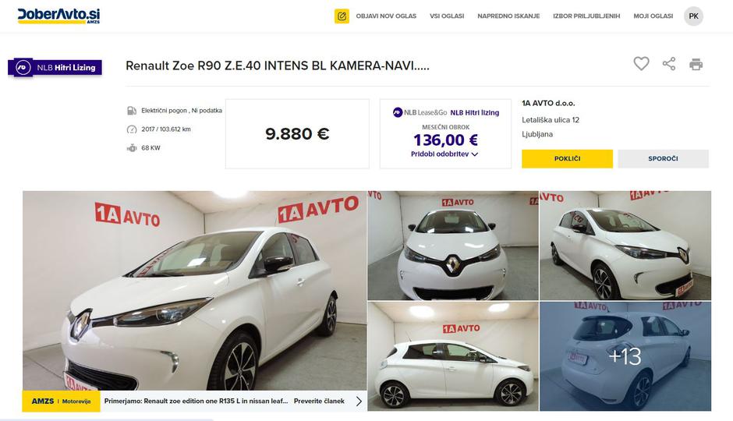Open the +13 more photos thumbnail
733x421 pixels.
pos(625,356)
